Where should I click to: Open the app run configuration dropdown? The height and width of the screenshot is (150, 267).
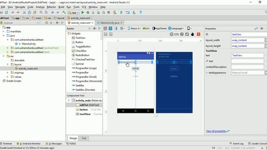pos(73,12)
